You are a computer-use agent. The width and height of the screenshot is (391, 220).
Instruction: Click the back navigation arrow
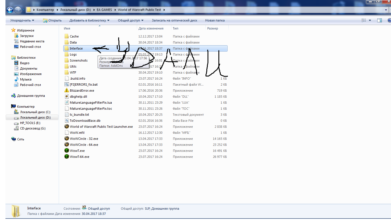point(10,10)
